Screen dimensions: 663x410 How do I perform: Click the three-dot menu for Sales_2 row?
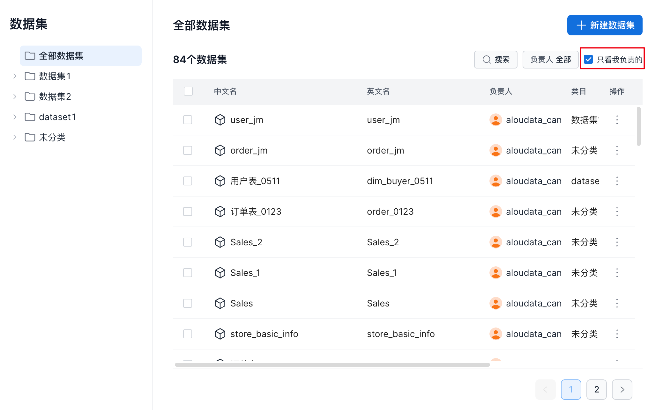617,242
